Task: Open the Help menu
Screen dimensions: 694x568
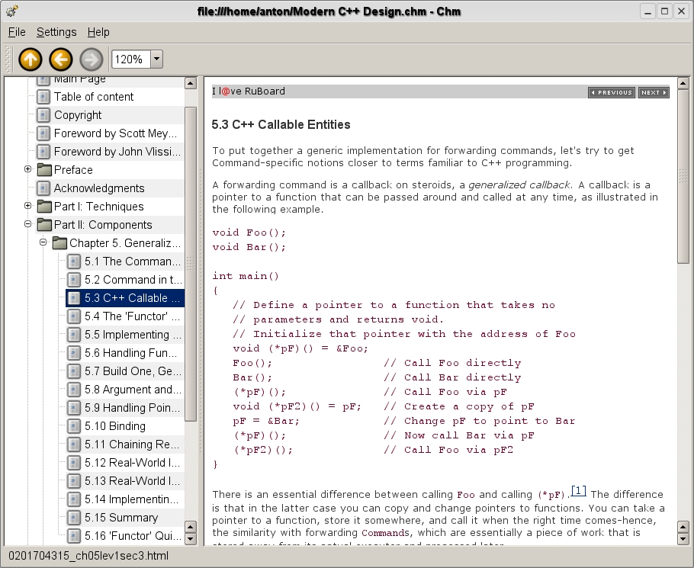Action: coord(98,32)
